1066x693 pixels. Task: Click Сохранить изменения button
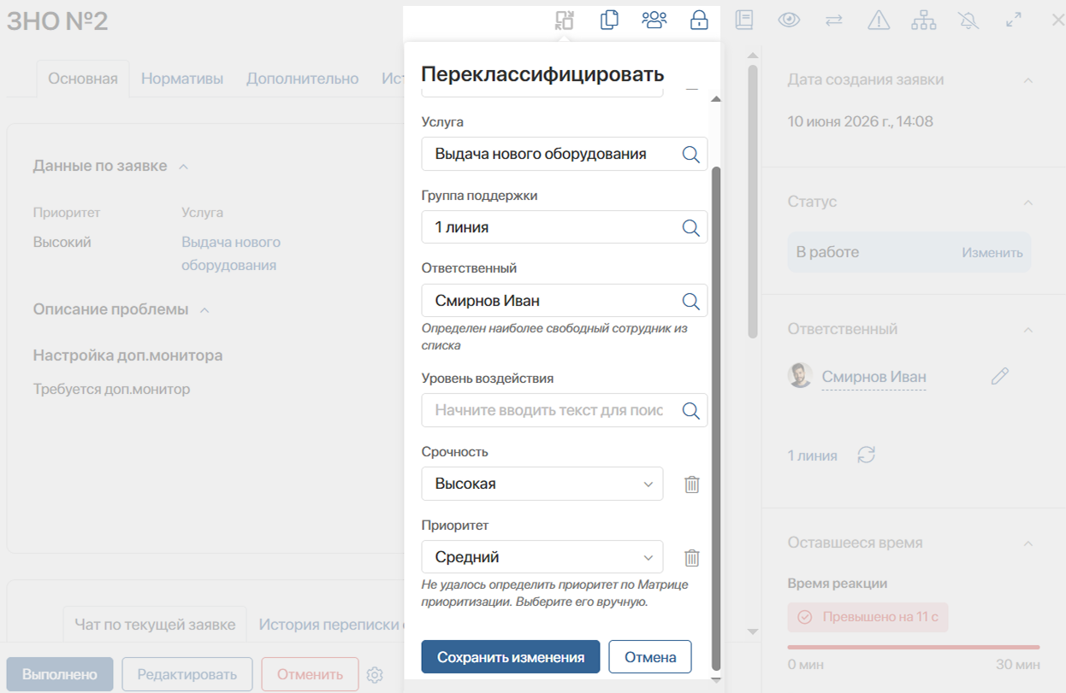pyautogui.click(x=511, y=657)
